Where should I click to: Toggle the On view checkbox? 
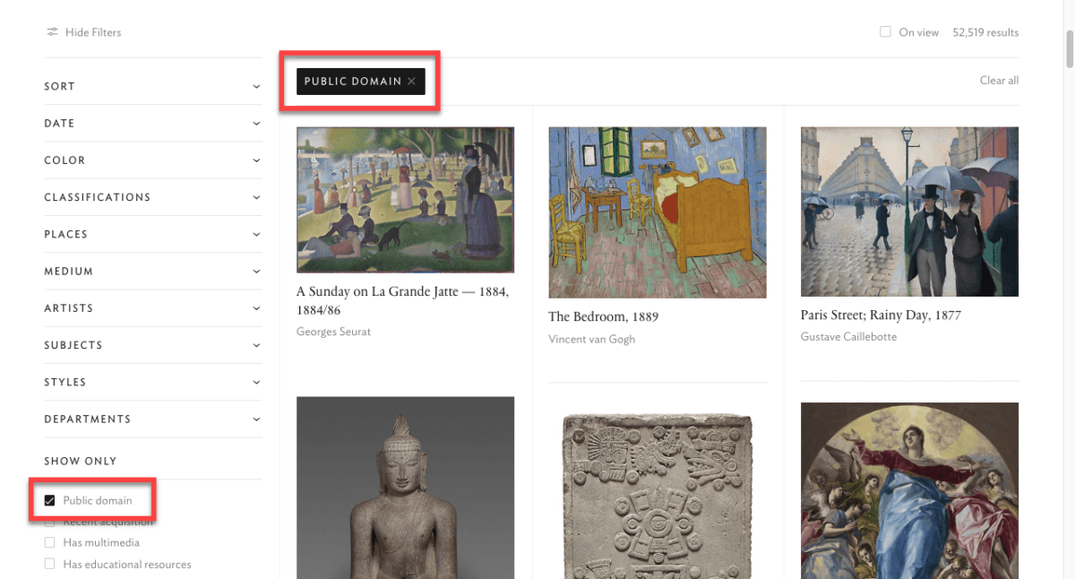click(885, 32)
